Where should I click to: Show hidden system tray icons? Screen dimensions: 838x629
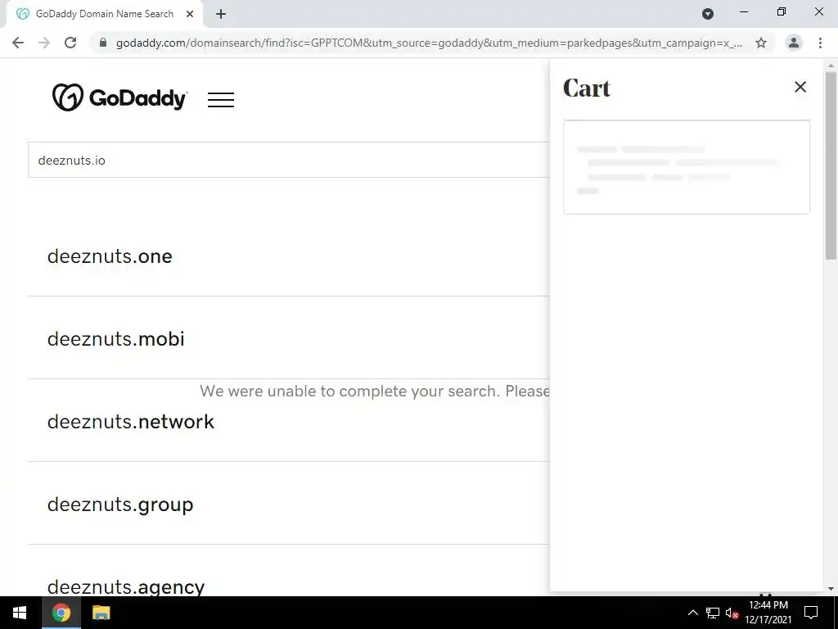tap(692, 613)
